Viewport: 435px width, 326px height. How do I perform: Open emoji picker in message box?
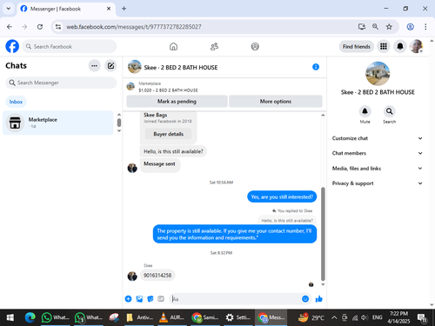(x=305, y=299)
